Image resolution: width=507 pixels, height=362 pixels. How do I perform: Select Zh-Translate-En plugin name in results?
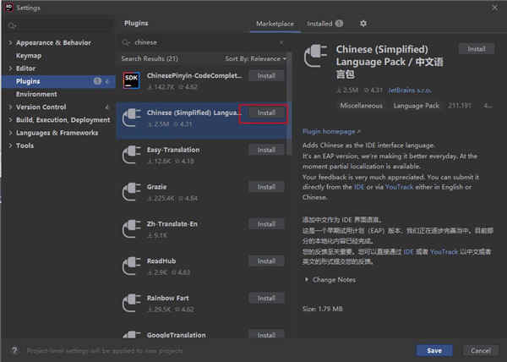click(x=172, y=224)
